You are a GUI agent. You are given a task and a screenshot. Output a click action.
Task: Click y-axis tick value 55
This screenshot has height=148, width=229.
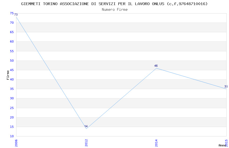[x=12, y=51]
